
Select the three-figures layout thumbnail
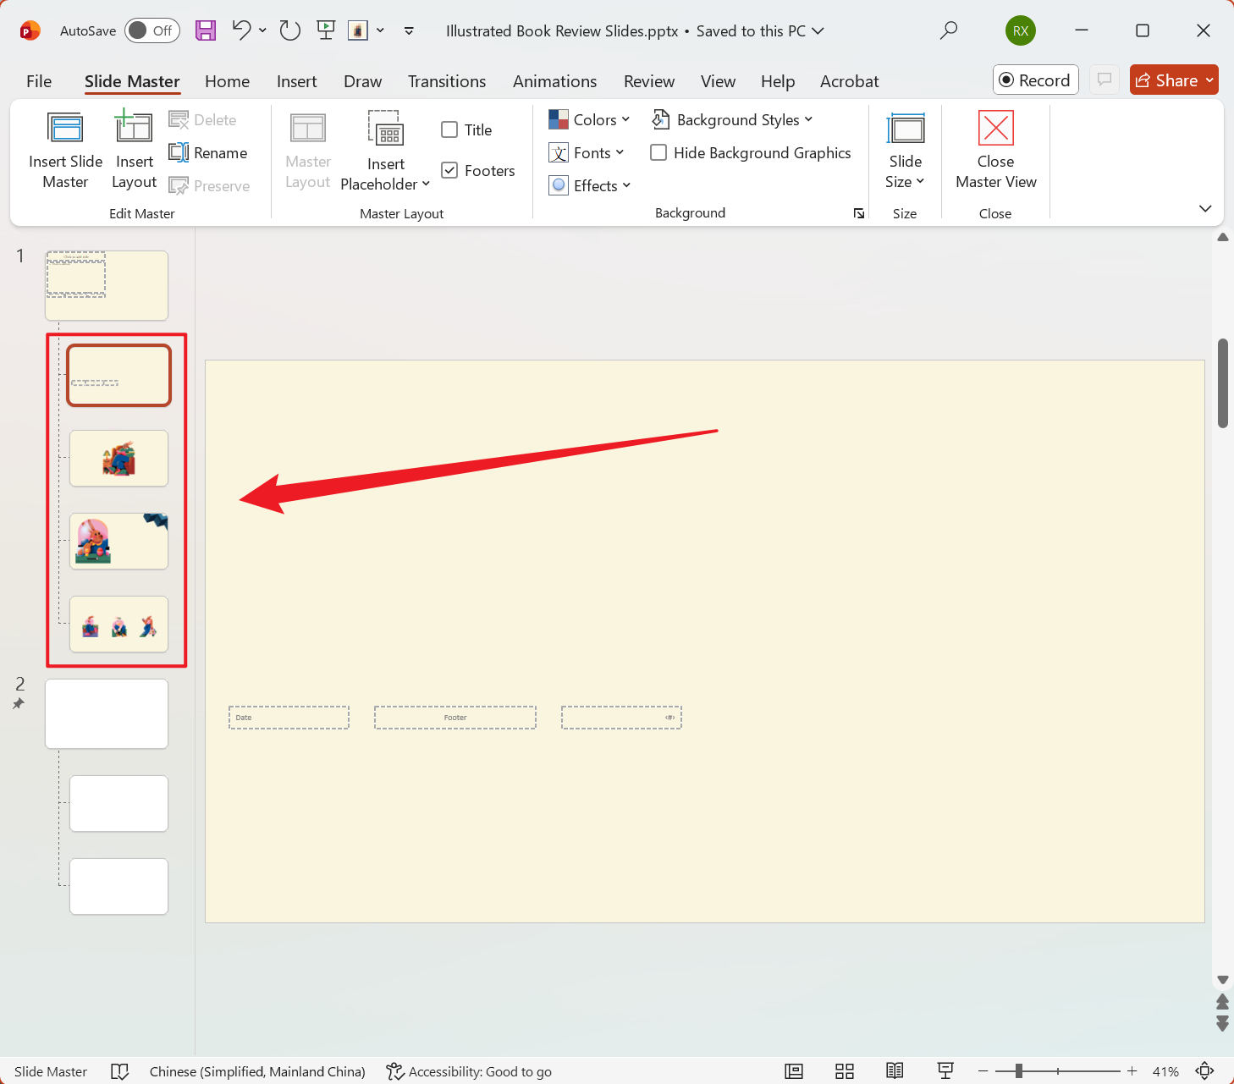pos(118,625)
